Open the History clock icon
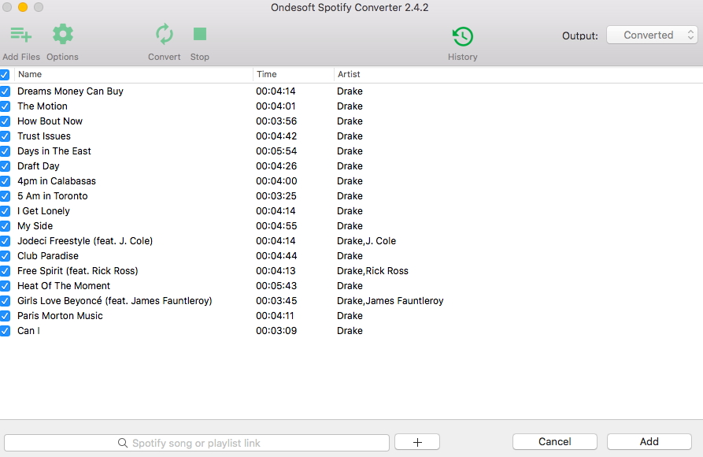This screenshot has width=703, height=457. click(463, 36)
